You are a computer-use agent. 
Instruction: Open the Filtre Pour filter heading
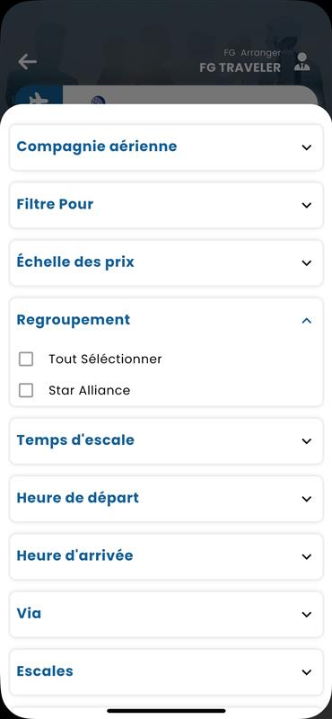pyautogui.click(x=55, y=204)
